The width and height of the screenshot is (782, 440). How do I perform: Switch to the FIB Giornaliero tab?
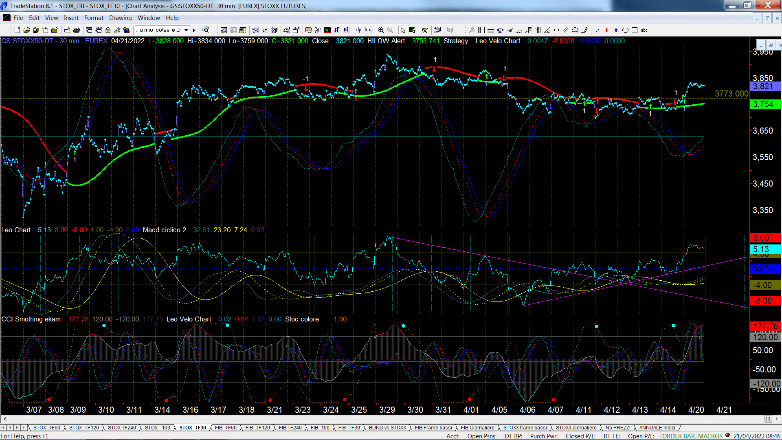(x=477, y=428)
